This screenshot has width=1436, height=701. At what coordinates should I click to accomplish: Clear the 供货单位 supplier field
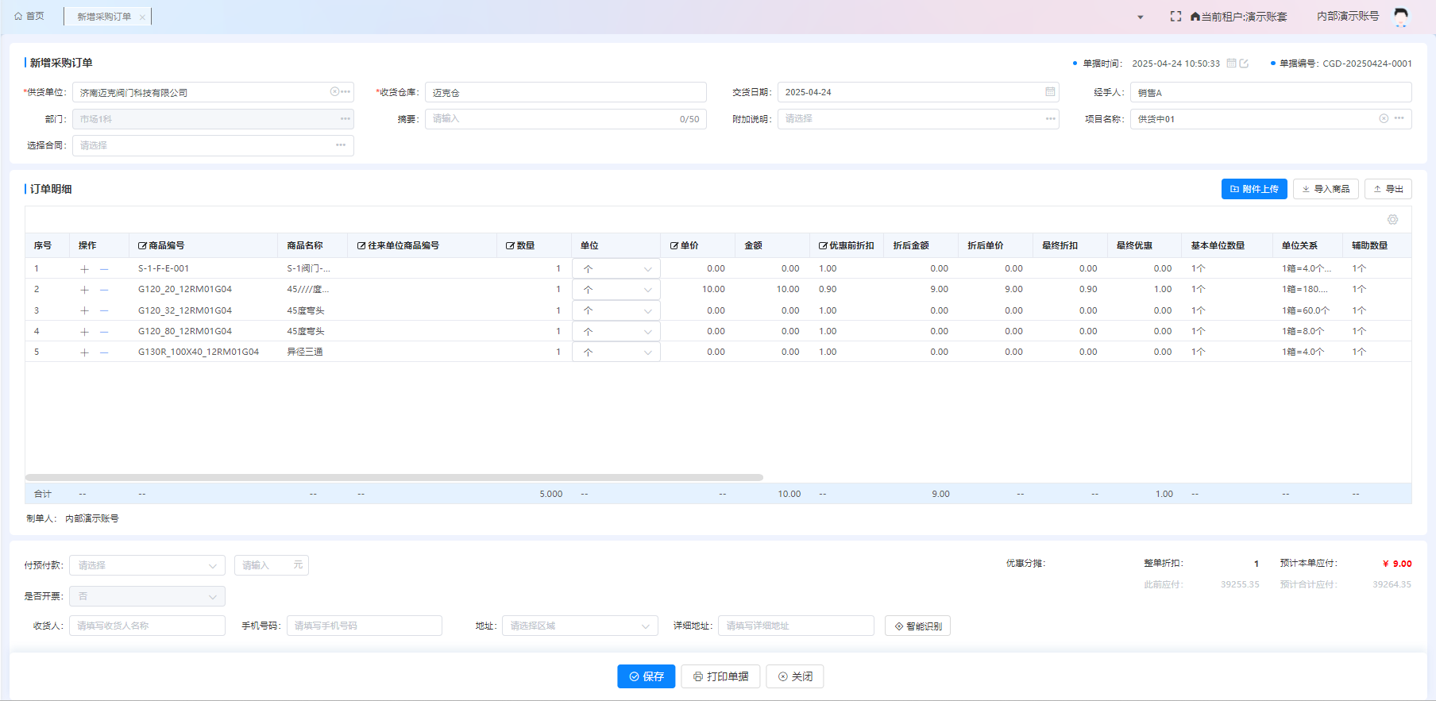coord(335,92)
